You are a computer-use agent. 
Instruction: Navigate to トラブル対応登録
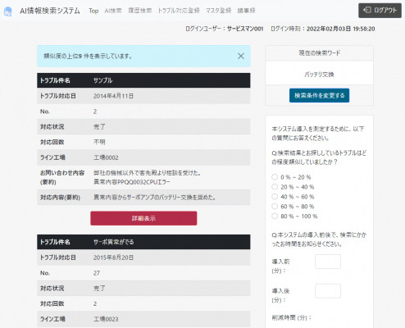179,11
